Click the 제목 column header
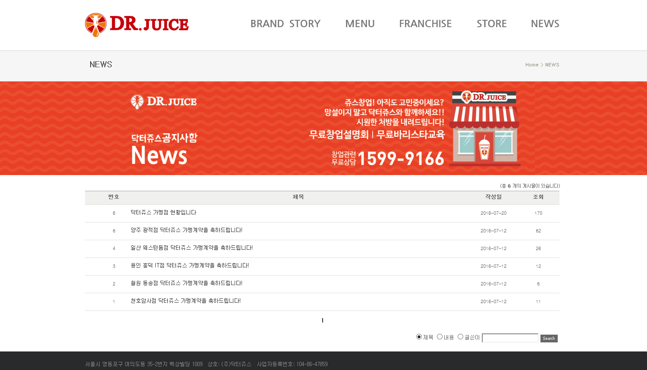 pos(298,197)
